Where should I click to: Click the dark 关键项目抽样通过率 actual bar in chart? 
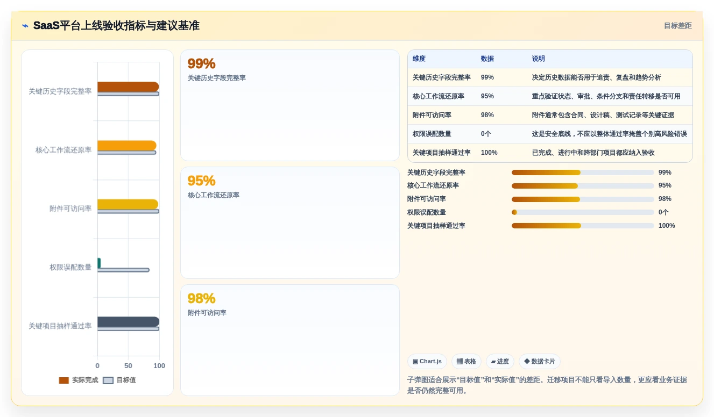point(128,321)
